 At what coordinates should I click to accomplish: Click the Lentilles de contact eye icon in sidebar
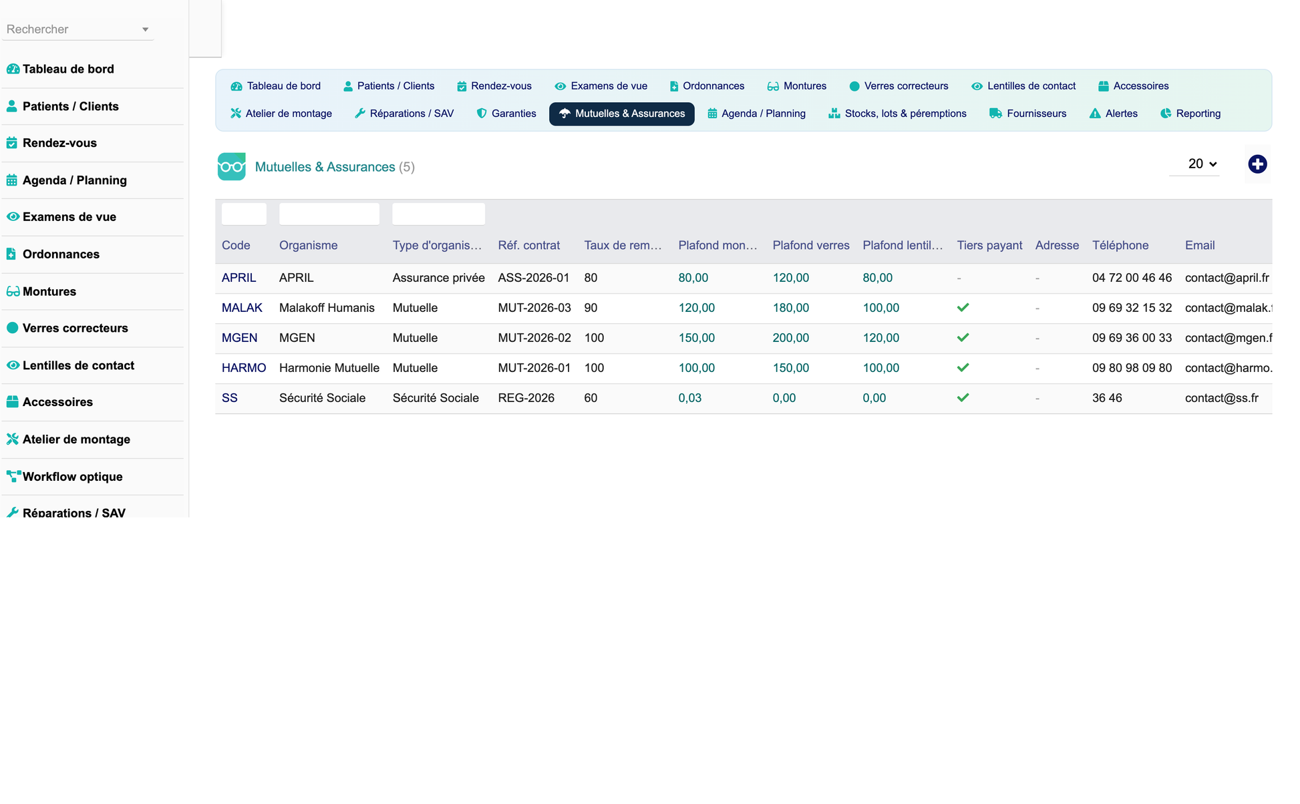13,365
